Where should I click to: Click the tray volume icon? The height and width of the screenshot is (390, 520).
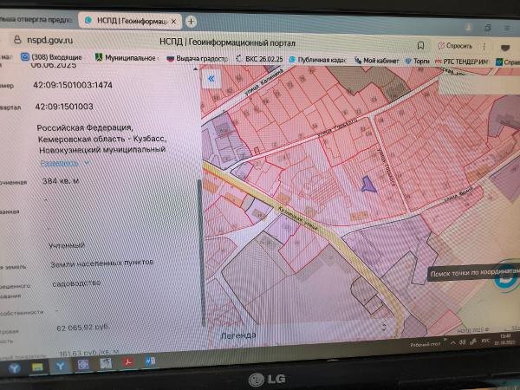tap(462, 342)
